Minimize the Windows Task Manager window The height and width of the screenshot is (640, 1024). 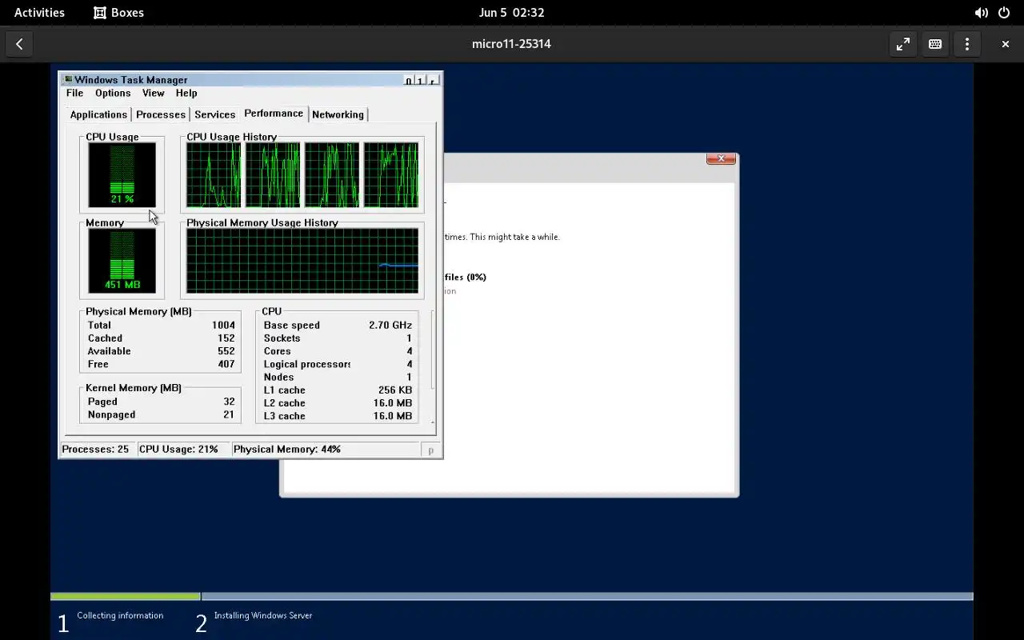tap(409, 81)
